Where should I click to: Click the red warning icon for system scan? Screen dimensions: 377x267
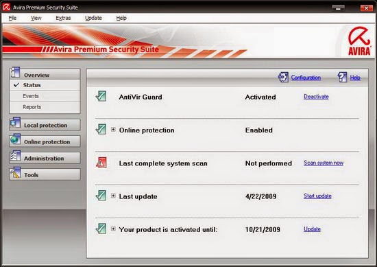(x=101, y=163)
